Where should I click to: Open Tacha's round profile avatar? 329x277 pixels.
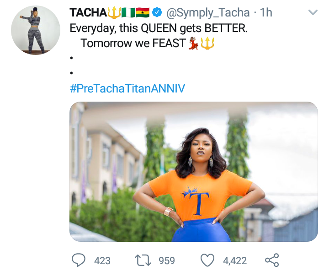coord(36,30)
